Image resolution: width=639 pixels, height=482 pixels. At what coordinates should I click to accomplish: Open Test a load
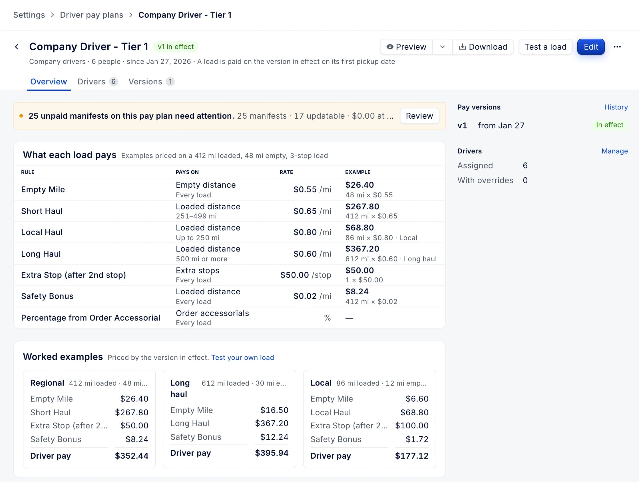click(545, 47)
